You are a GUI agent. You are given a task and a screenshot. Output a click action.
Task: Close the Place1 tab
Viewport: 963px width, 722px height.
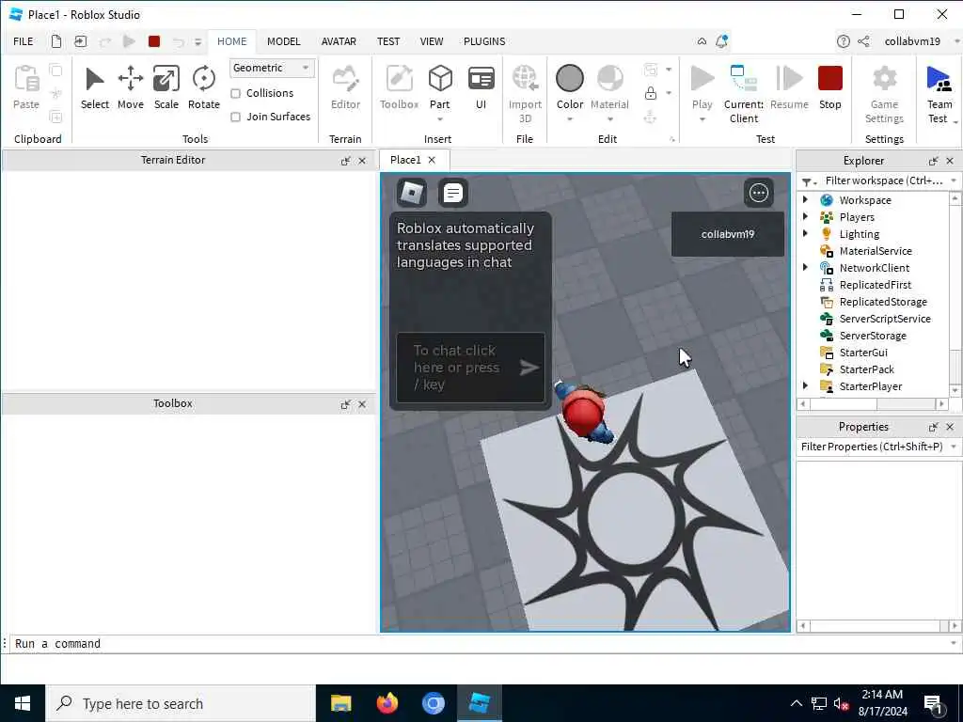point(432,160)
